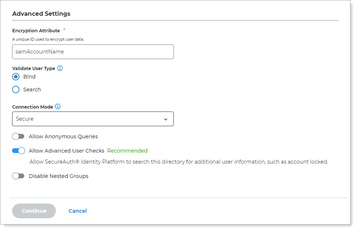Viewport: 356px width, 230px height.
Task: Click the Disable Nested Groups label
Action: (58, 176)
